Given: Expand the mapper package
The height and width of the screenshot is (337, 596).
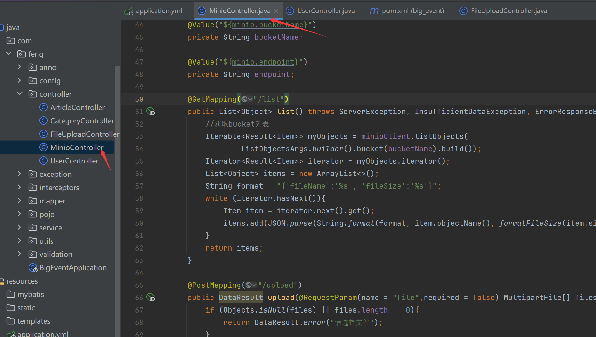Looking at the screenshot, I should [19, 201].
